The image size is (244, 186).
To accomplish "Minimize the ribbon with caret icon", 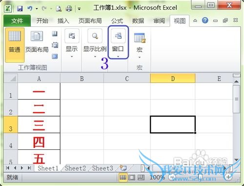I will point(195,21).
